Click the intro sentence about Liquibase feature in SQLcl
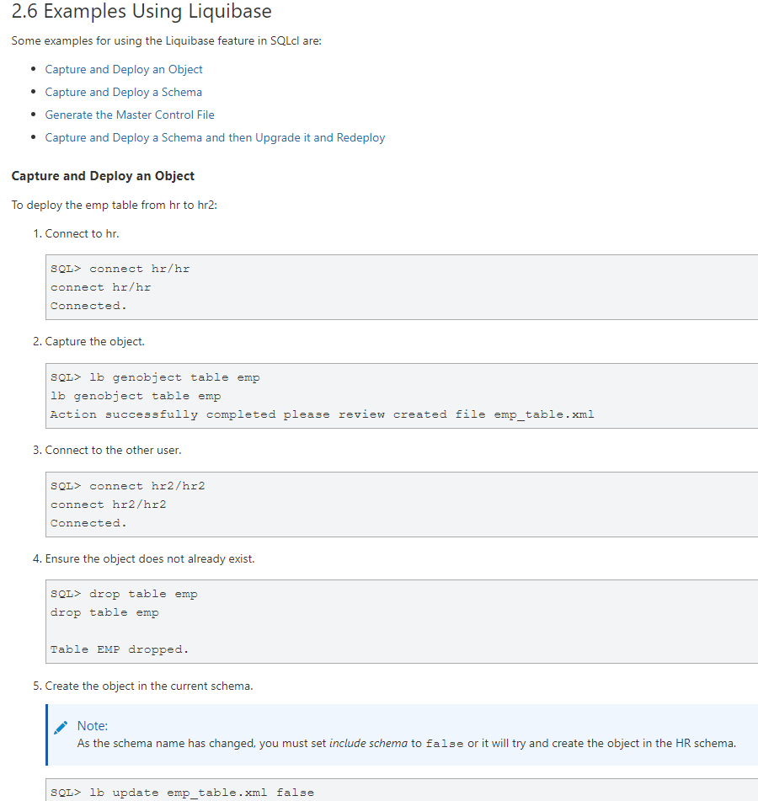The width and height of the screenshot is (758, 801). click(x=167, y=41)
